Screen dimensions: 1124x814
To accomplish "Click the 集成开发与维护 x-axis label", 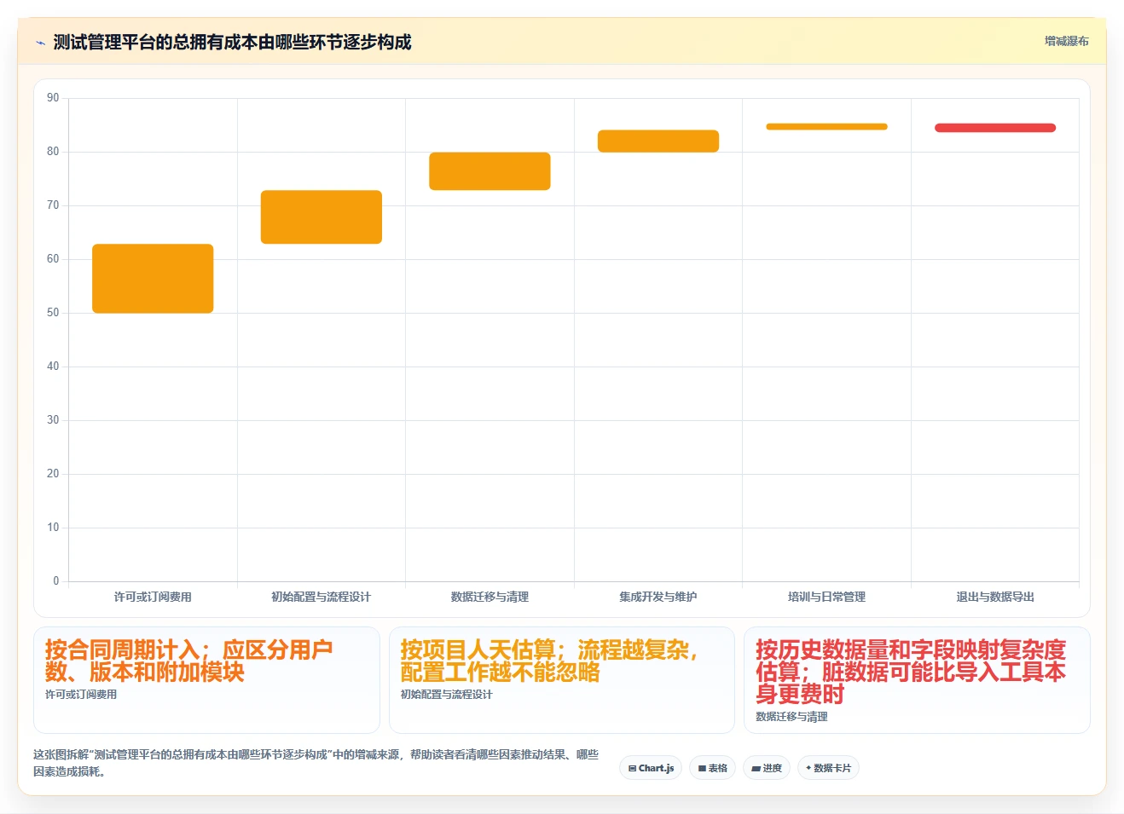I will click(658, 597).
